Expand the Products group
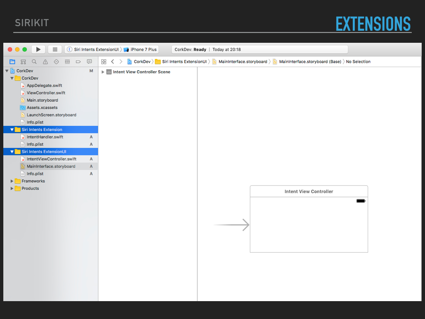425x319 pixels. click(12, 188)
